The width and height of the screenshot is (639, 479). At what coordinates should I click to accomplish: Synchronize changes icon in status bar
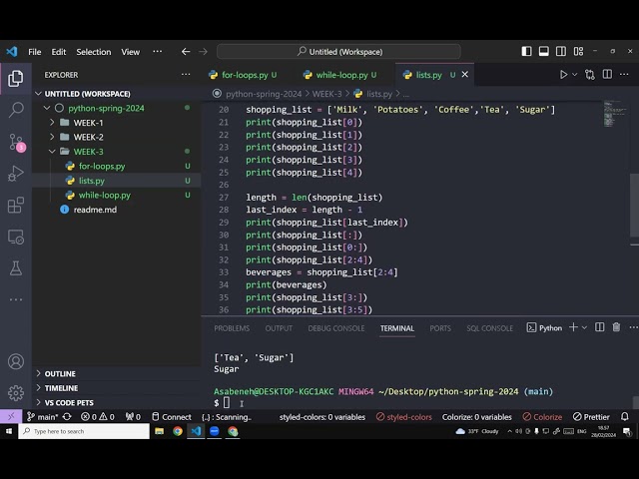pyautogui.click(x=67, y=417)
